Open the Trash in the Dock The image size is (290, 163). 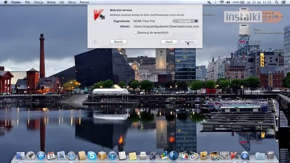[x=270, y=156]
